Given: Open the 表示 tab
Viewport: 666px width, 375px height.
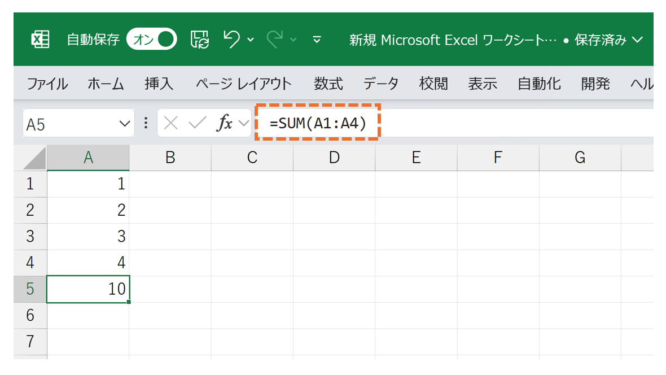Looking at the screenshot, I should tap(483, 84).
